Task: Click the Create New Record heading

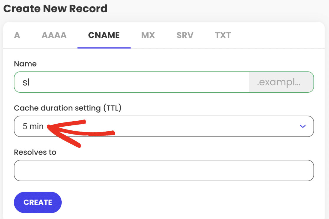Action: 55,9
